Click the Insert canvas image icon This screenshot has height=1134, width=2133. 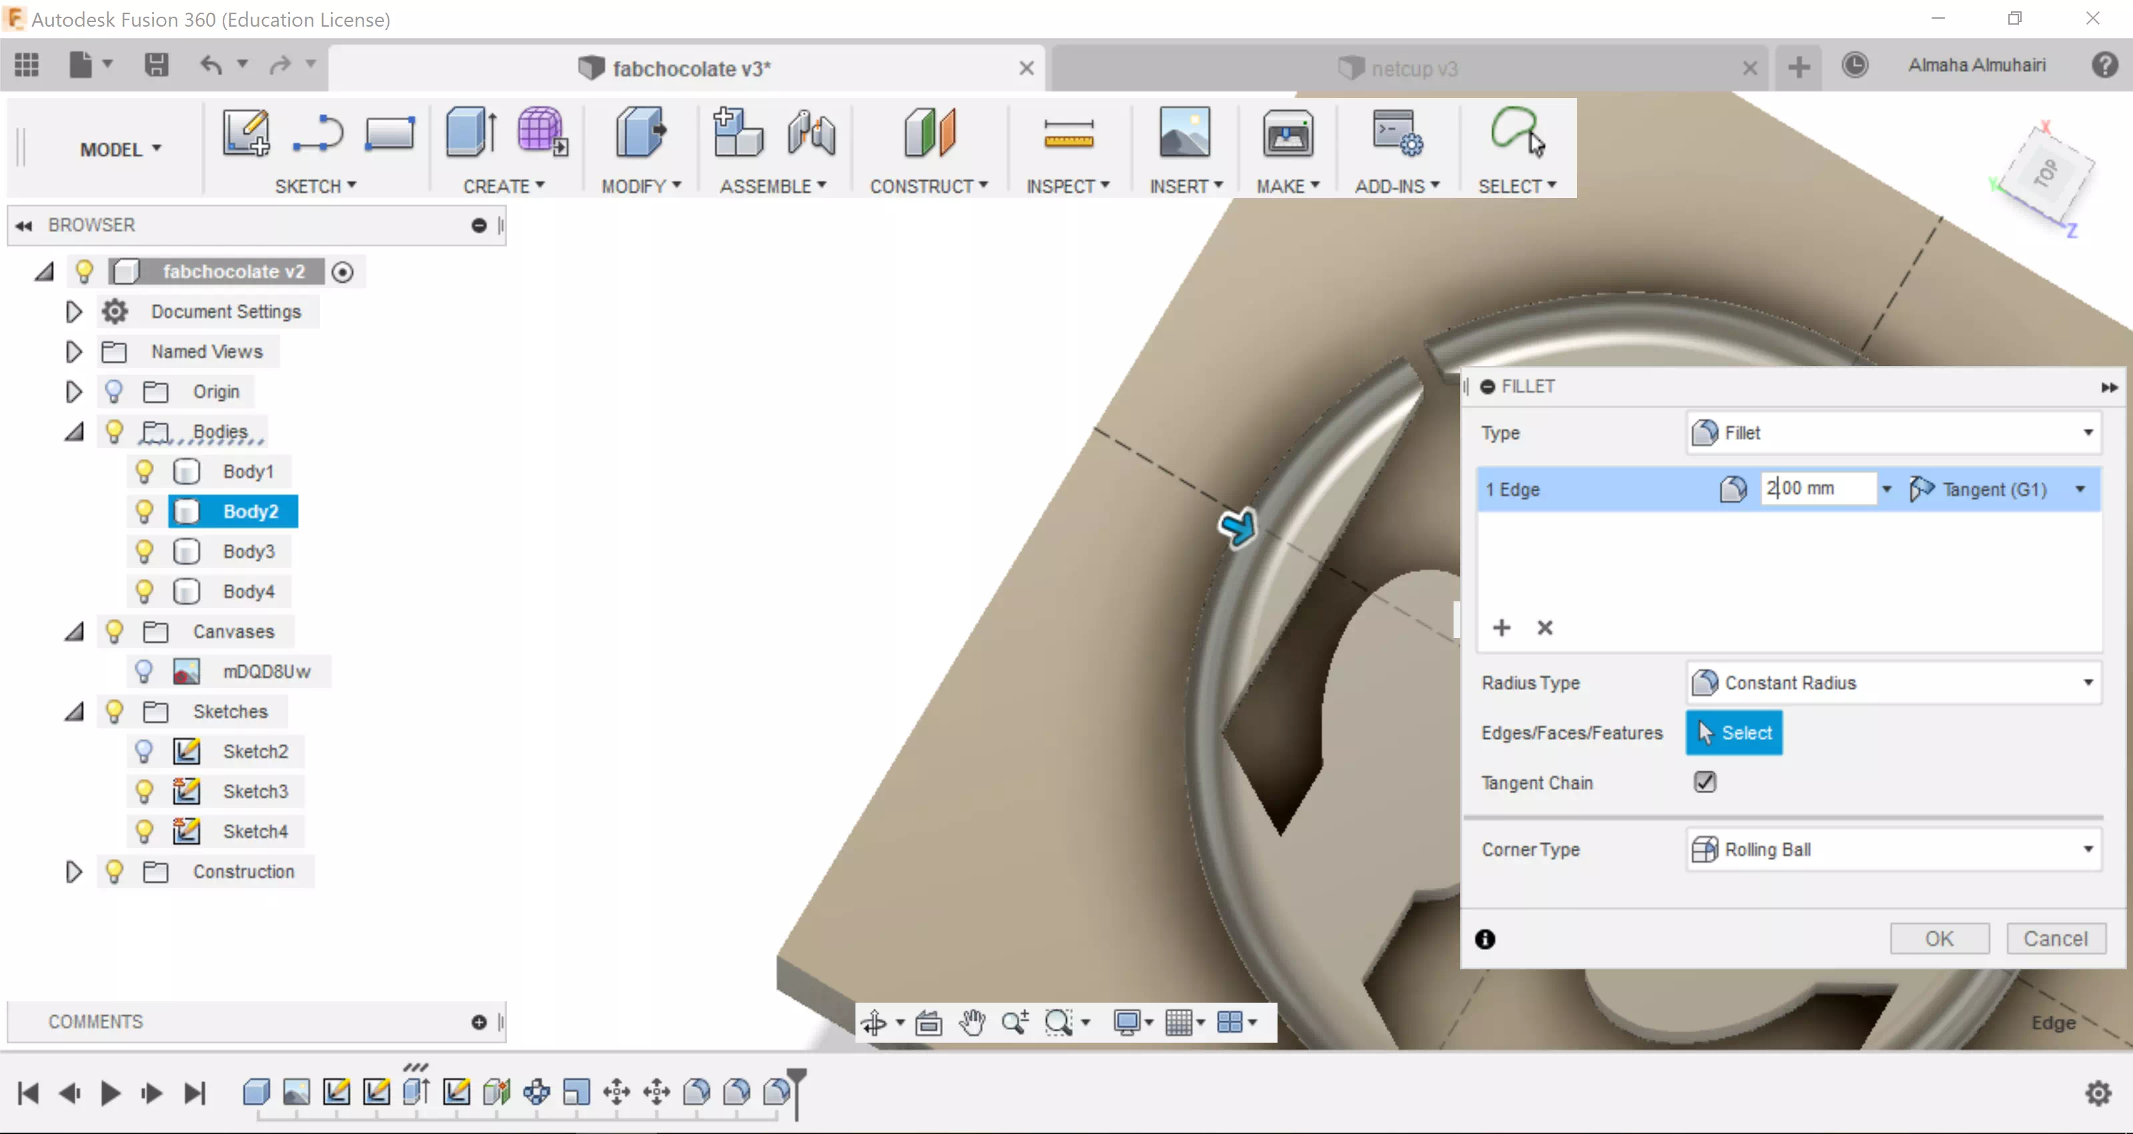click(1184, 133)
